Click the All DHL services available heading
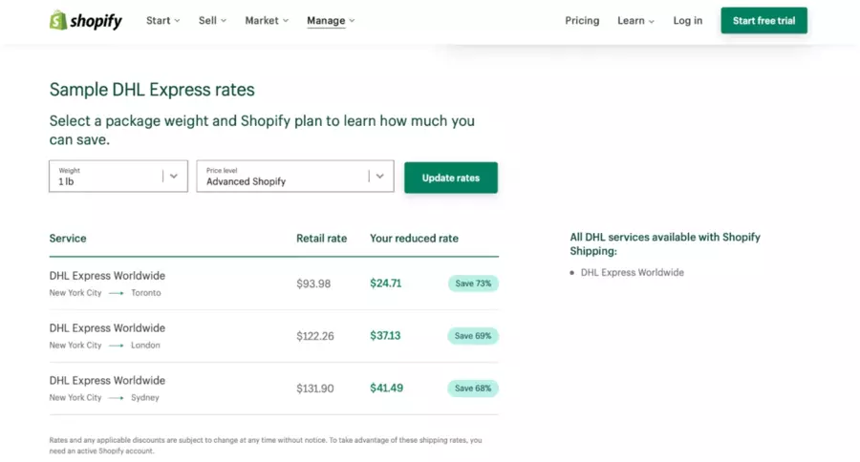Screen dimensions: 860x462 click(x=665, y=243)
